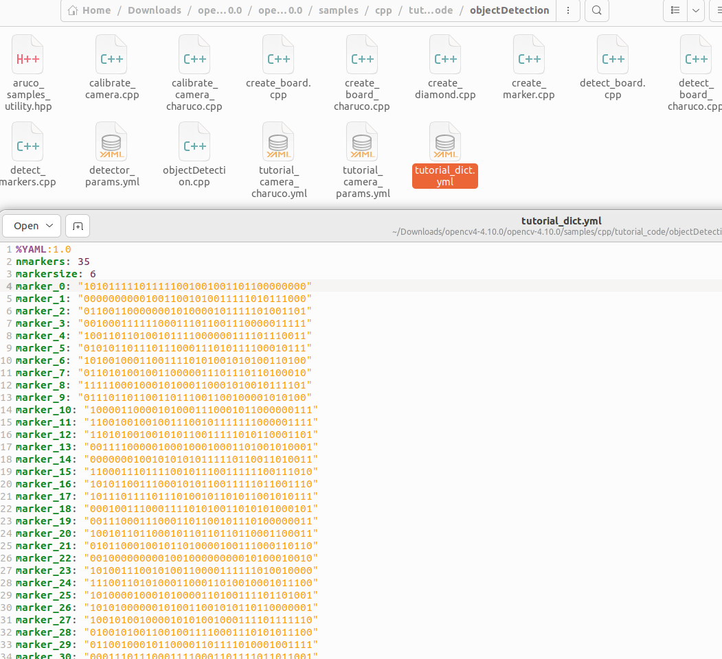The width and height of the screenshot is (722, 659).
Task: Click the tutorial_dict.yml title in editor header
Action: click(561, 221)
